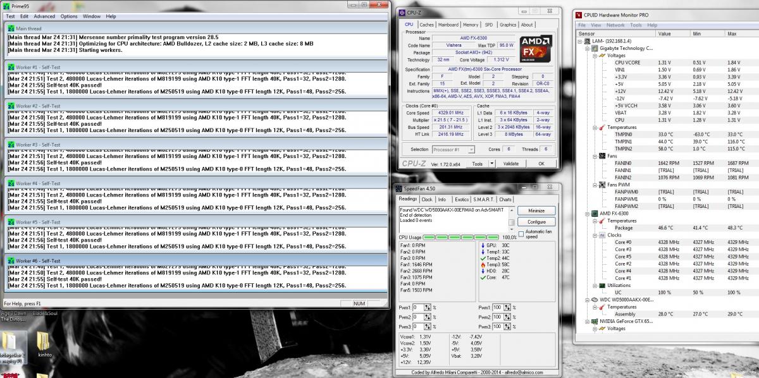Click the Temp3 flame icon in SpeedFan
Viewport: 759px width, 378px height.
pyautogui.click(x=483, y=264)
